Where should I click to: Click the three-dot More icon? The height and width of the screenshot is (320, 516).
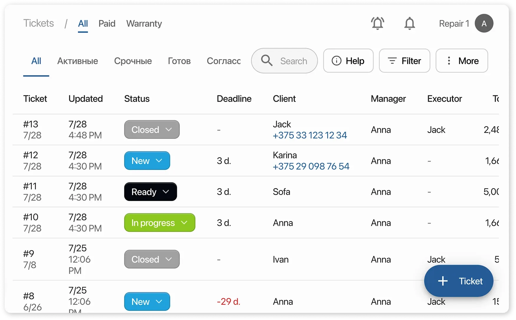click(449, 61)
